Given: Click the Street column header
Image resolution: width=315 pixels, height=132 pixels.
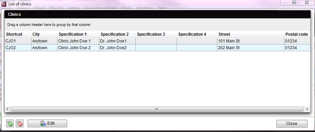Looking at the screenshot, I should [x=251, y=34].
